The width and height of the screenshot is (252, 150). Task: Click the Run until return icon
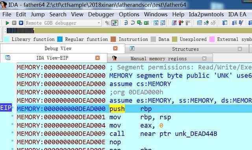coord(139,23)
